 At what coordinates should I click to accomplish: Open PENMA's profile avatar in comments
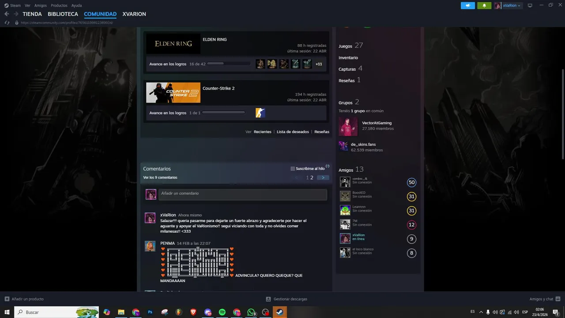150,246
